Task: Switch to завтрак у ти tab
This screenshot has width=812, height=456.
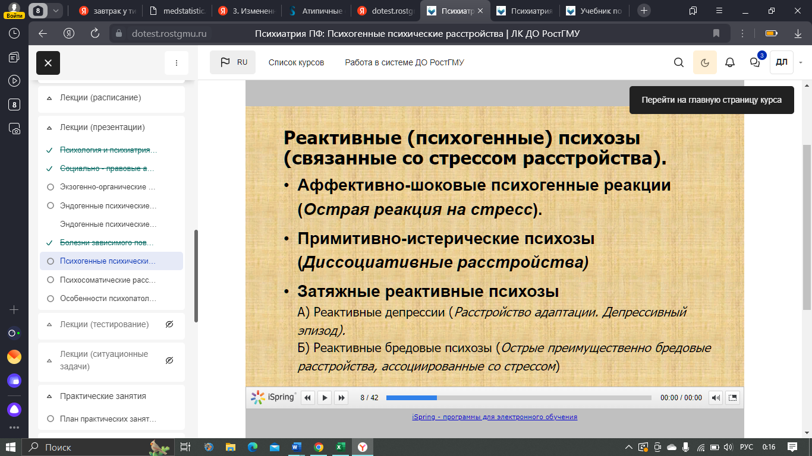Action: (x=106, y=11)
